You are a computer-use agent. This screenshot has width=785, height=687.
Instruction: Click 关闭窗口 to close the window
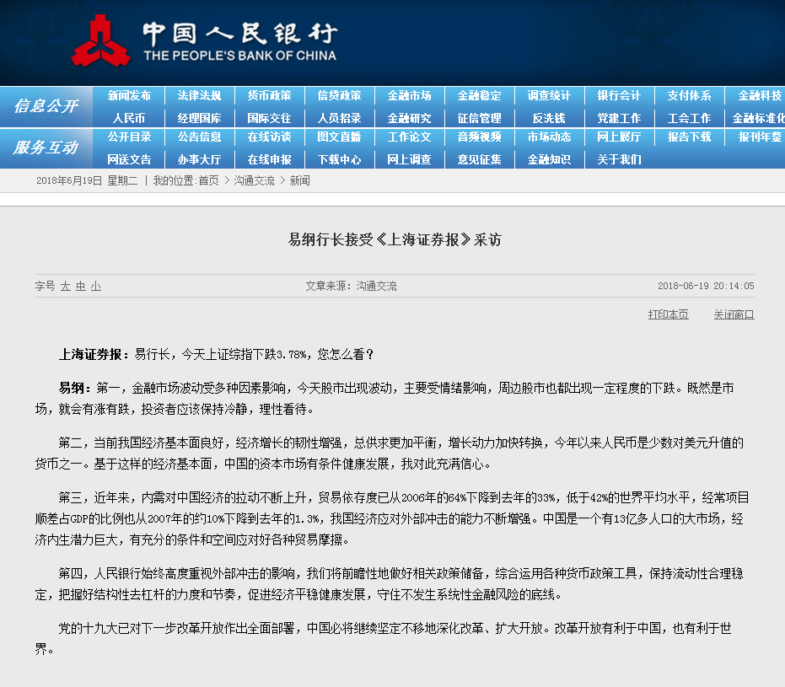[734, 314]
